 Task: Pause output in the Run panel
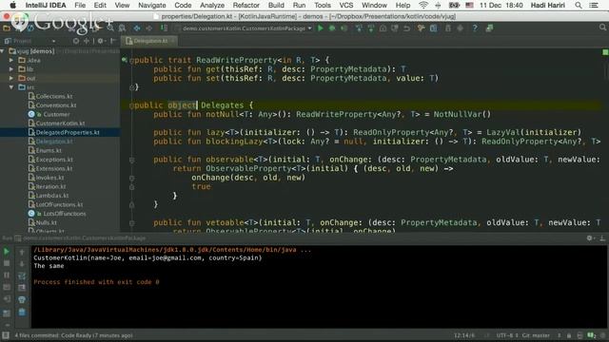(7, 275)
